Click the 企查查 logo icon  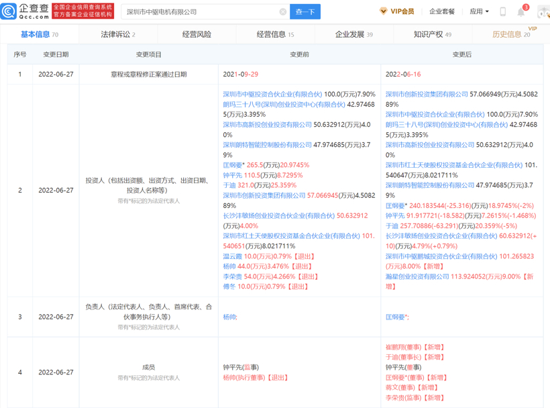click(x=9, y=11)
